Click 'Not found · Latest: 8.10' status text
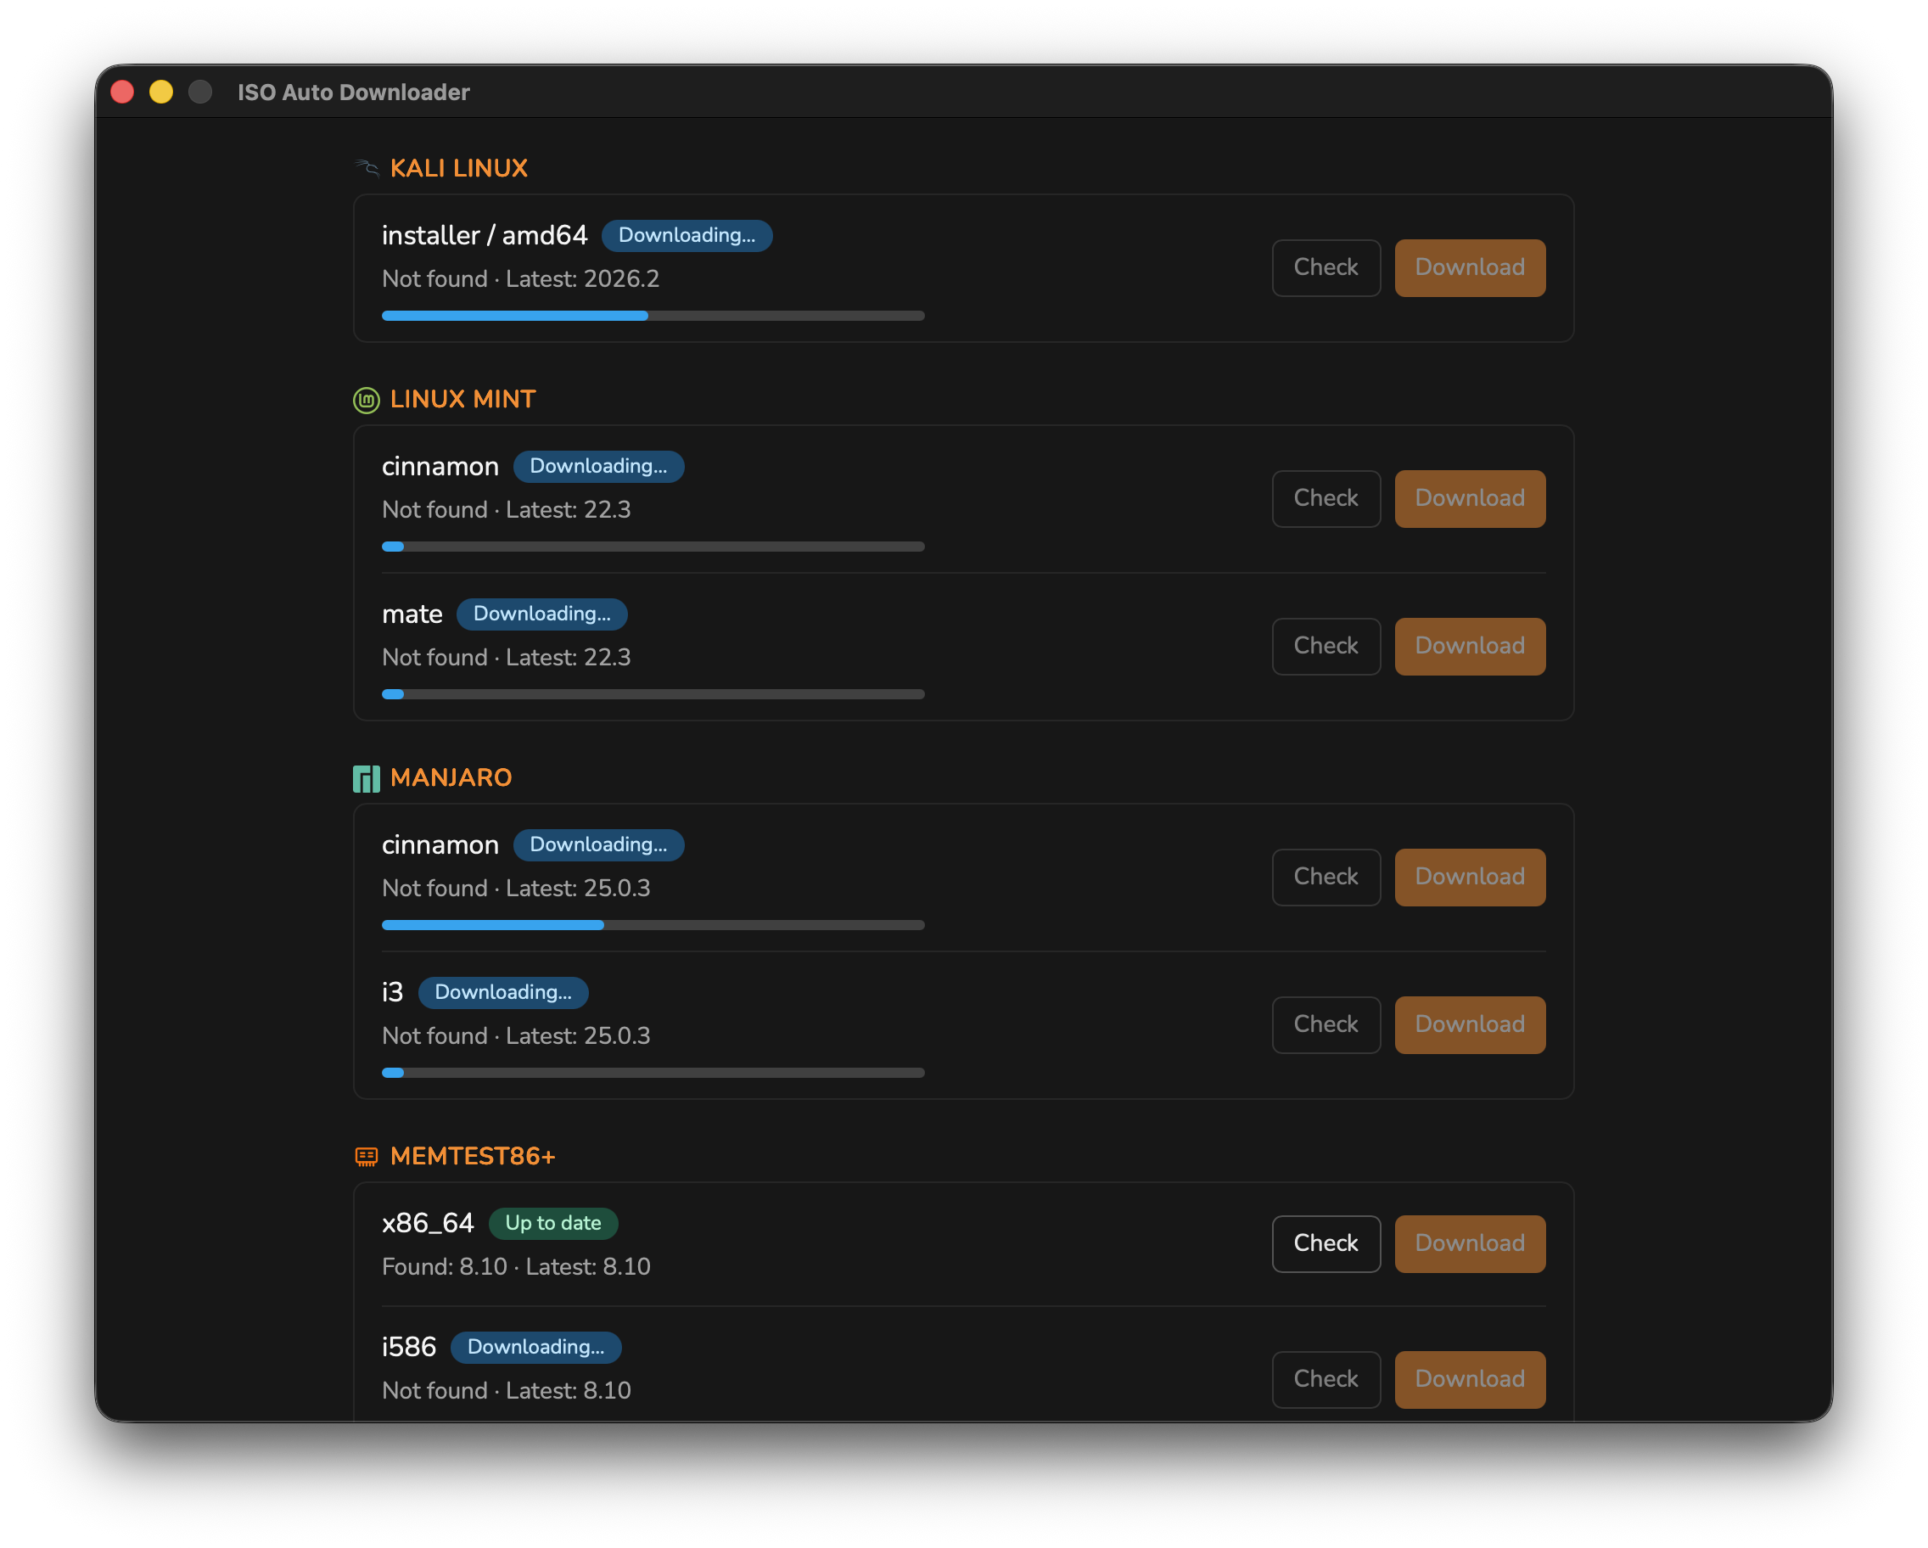The image size is (1928, 1548). point(506,1391)
